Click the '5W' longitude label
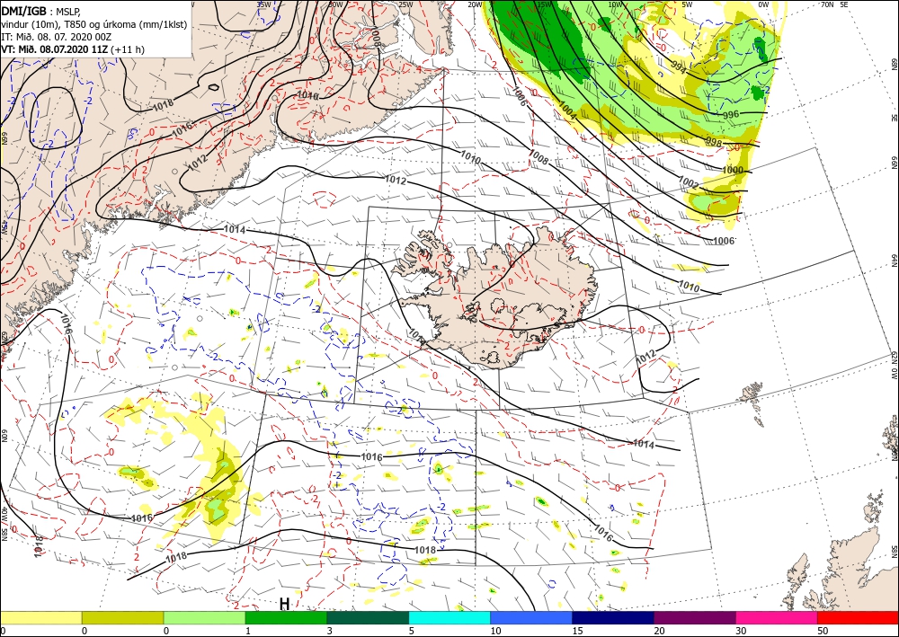Viewport: 899px width, 637px height. pyautogui.click(x=687, y=4)
